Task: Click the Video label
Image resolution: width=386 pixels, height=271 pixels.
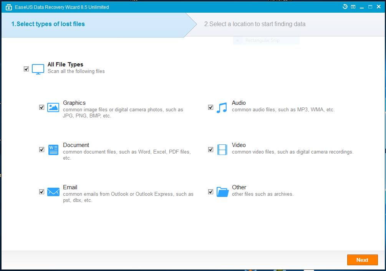Action: pyautogui.click(x=239, y=145)
